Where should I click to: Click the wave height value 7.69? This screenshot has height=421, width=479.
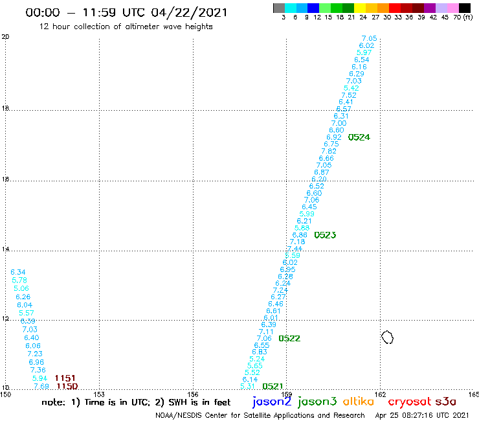pos(41,386)
